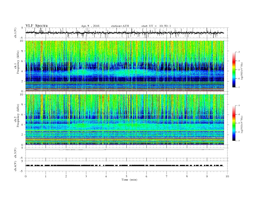Click inside the ch.2 spectrogram plot
256x198 pixels.
[125, 120]
